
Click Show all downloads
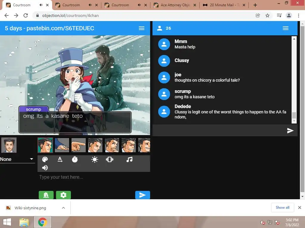pyautogui.click(x=282, y=208)
